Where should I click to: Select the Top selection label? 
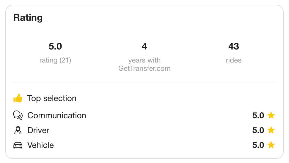tap(52, 98)
